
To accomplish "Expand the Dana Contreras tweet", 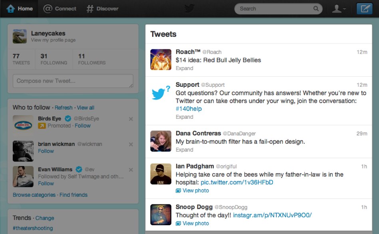I will pyautogui.click(x=185, y=150).
